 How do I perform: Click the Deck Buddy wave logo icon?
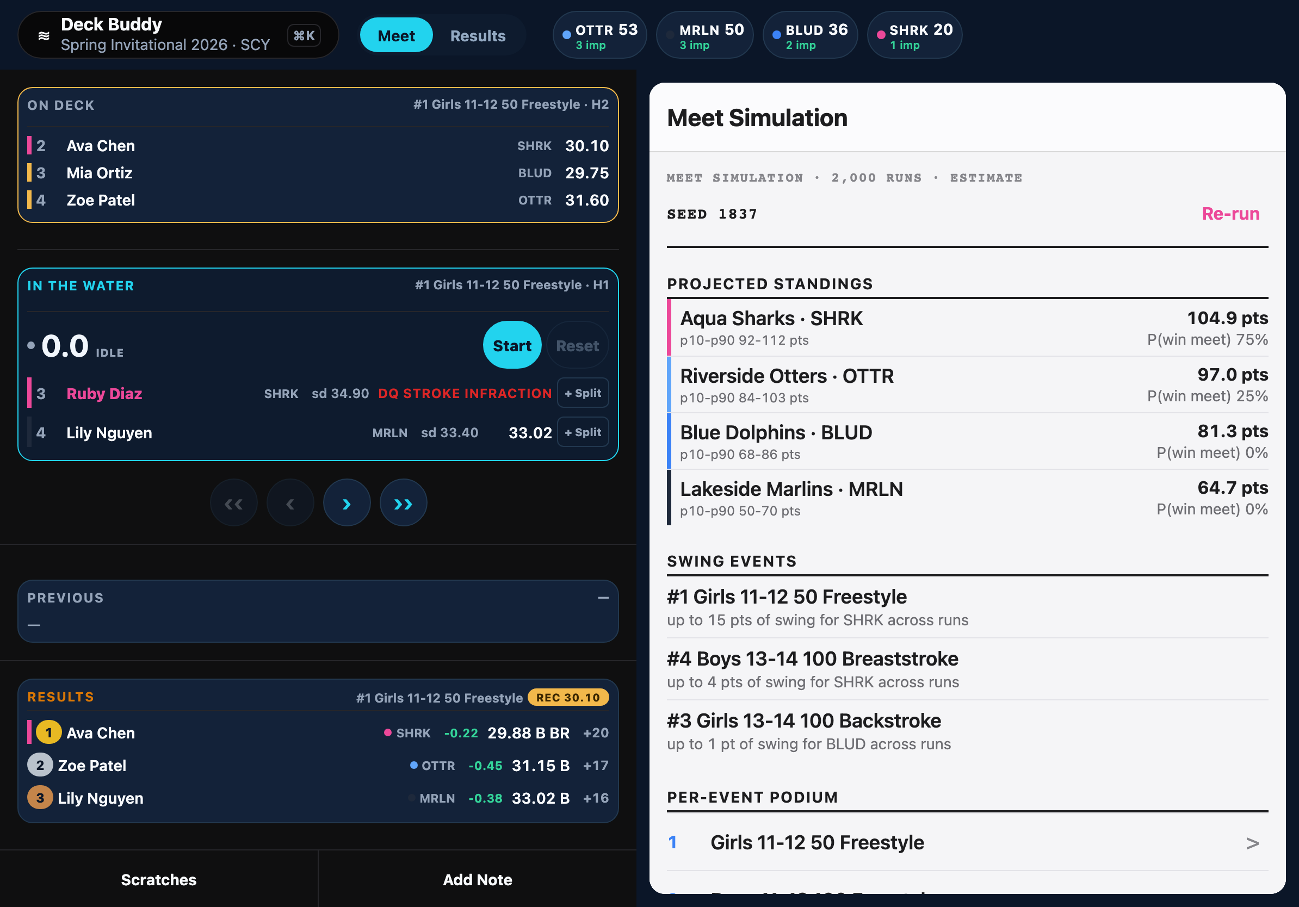(44, 36)
